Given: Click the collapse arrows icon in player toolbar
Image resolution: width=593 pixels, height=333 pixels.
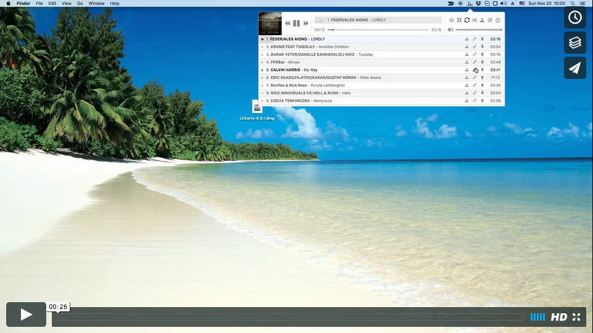Looking at the screenshot, I should click(459, 20).
